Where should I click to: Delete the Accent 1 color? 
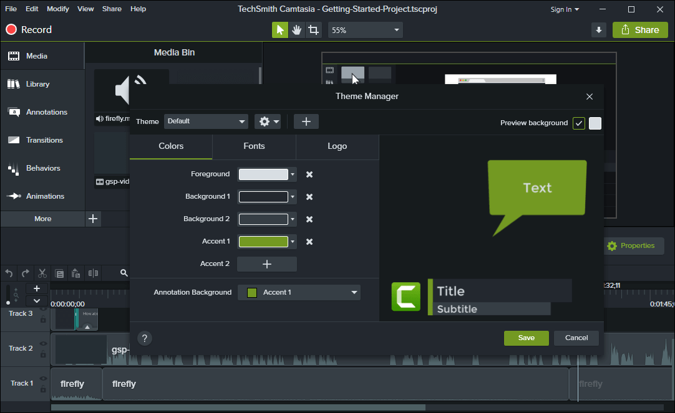(x=309, y=242)
